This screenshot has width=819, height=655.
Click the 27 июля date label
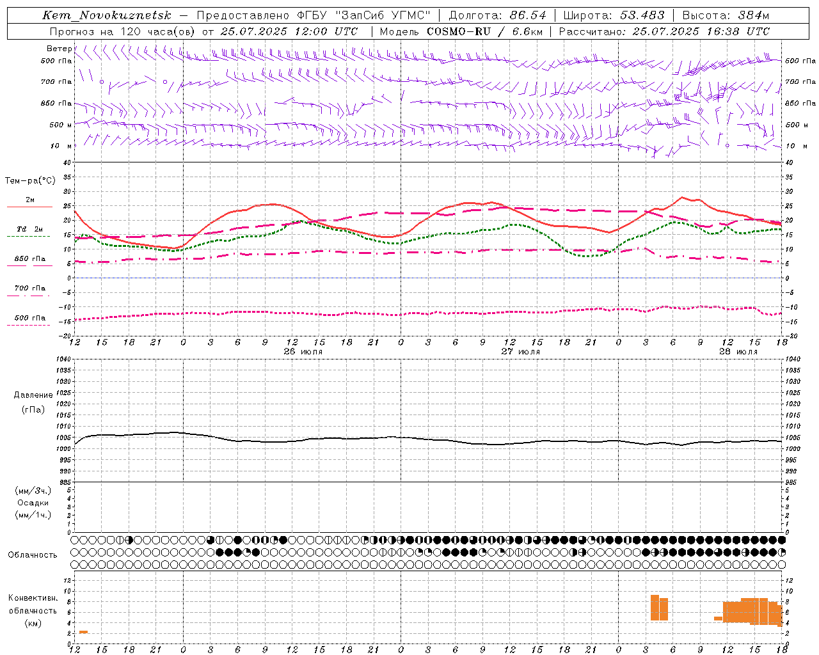[521, 352]
